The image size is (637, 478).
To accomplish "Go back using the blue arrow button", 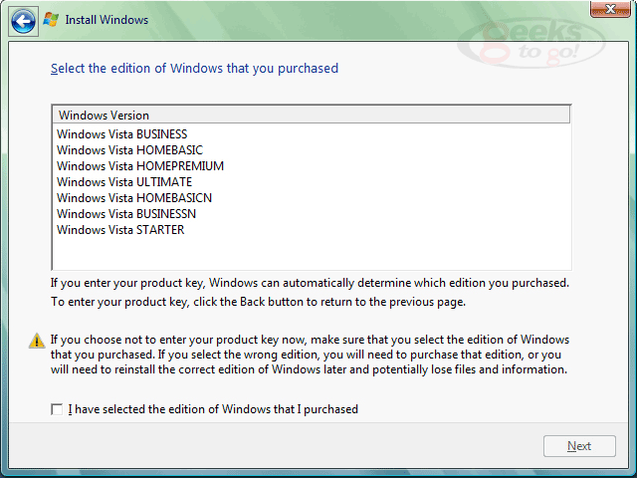I will coord(23,21).
